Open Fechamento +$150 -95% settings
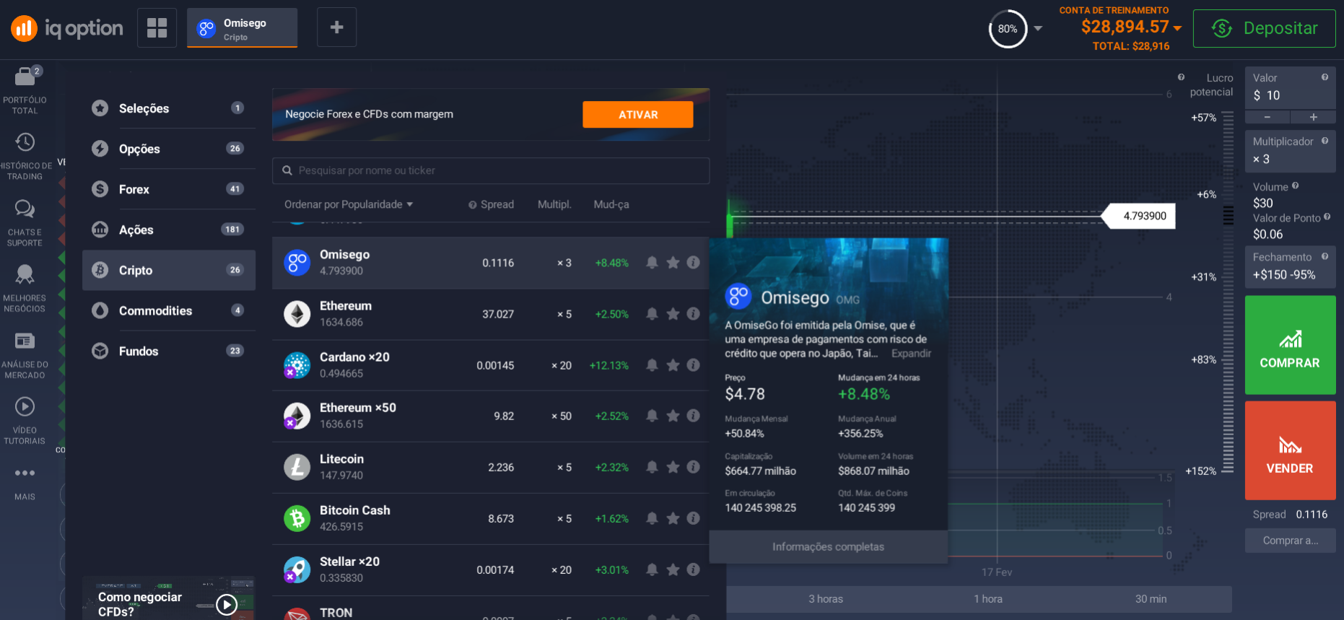Image resolution: width=1344 pixels, height=620 pixels. click(1290, 266)
